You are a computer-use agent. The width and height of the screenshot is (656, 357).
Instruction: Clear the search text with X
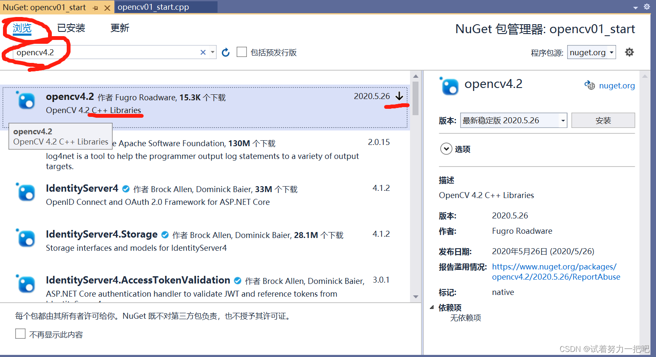coord(203,52)
